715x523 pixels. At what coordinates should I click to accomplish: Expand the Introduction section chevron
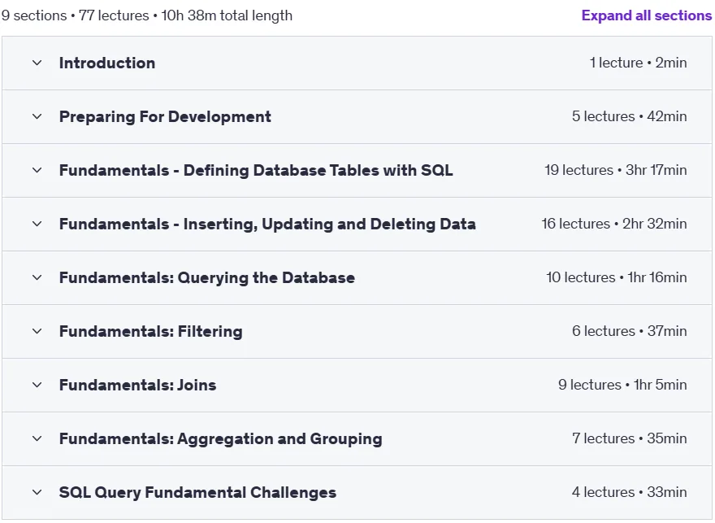coord(37,63)
